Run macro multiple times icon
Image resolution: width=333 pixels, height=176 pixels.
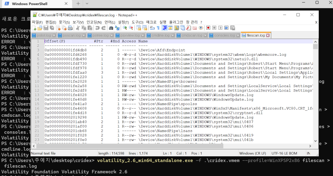pyautogui.click(x=227, y=28)
